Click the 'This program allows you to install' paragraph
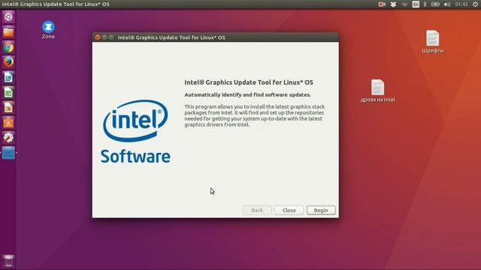The height and width of the screenshot is (270, 481). [x=254, y=115]
